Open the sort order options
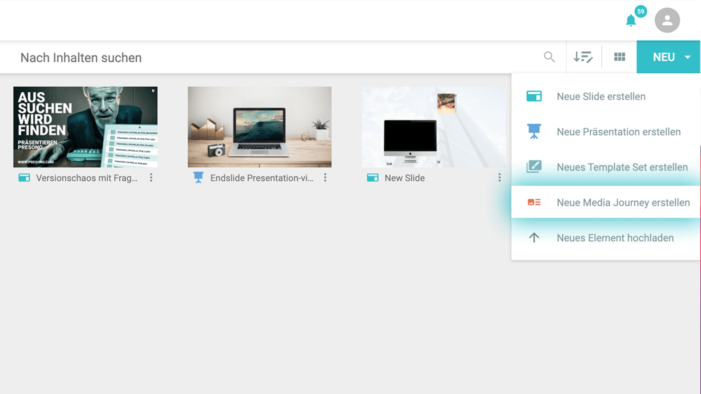The width and height of the screenshot is (701, 394). tap(583, 57)
